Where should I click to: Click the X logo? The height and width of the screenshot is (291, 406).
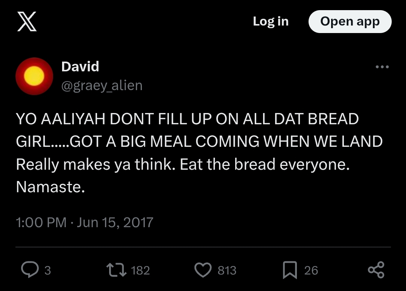(x=27, y=22)
